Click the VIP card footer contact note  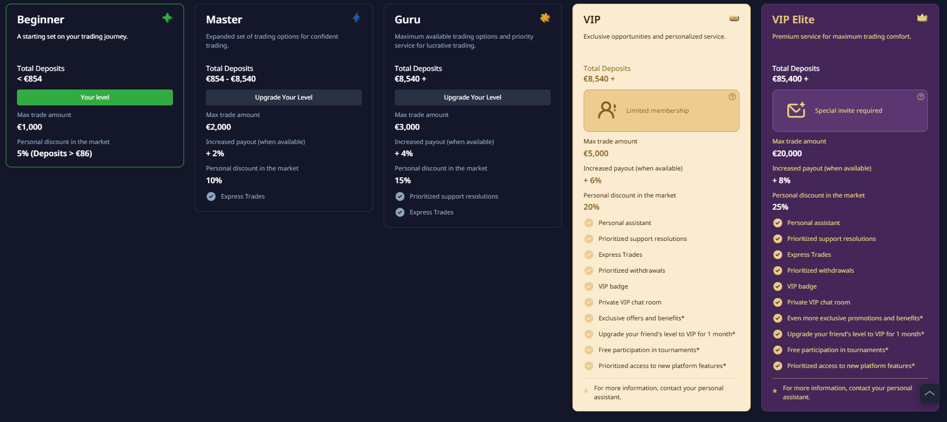click(659, 392)
